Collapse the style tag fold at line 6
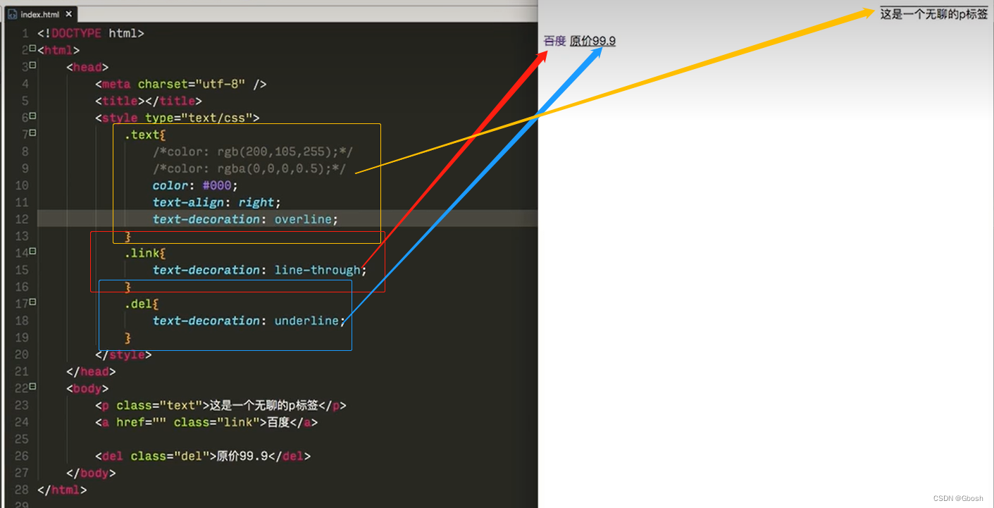This screenshot has height=508, width=994. point(32,117)
